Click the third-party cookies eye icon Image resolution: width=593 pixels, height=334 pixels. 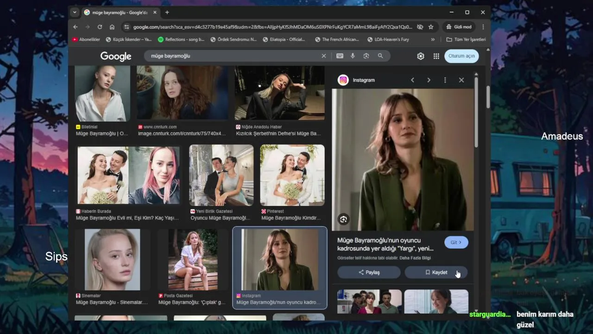420,27
